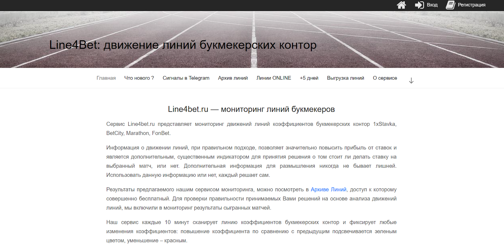The width and height of the screenshot is (504, 245).
Task: Click the registration notebook icon
Action: (450, 5)
